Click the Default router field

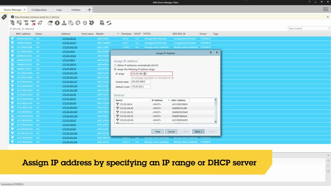[x=141, y=87]
